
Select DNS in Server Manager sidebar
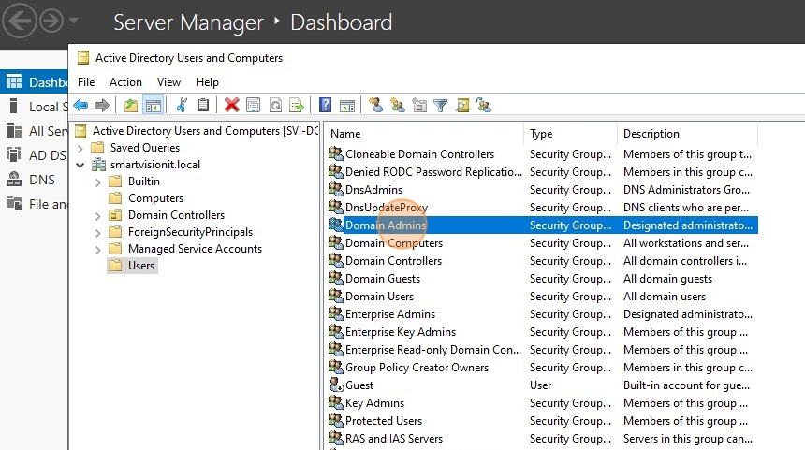pyautogui.click(x=34, y=180)
